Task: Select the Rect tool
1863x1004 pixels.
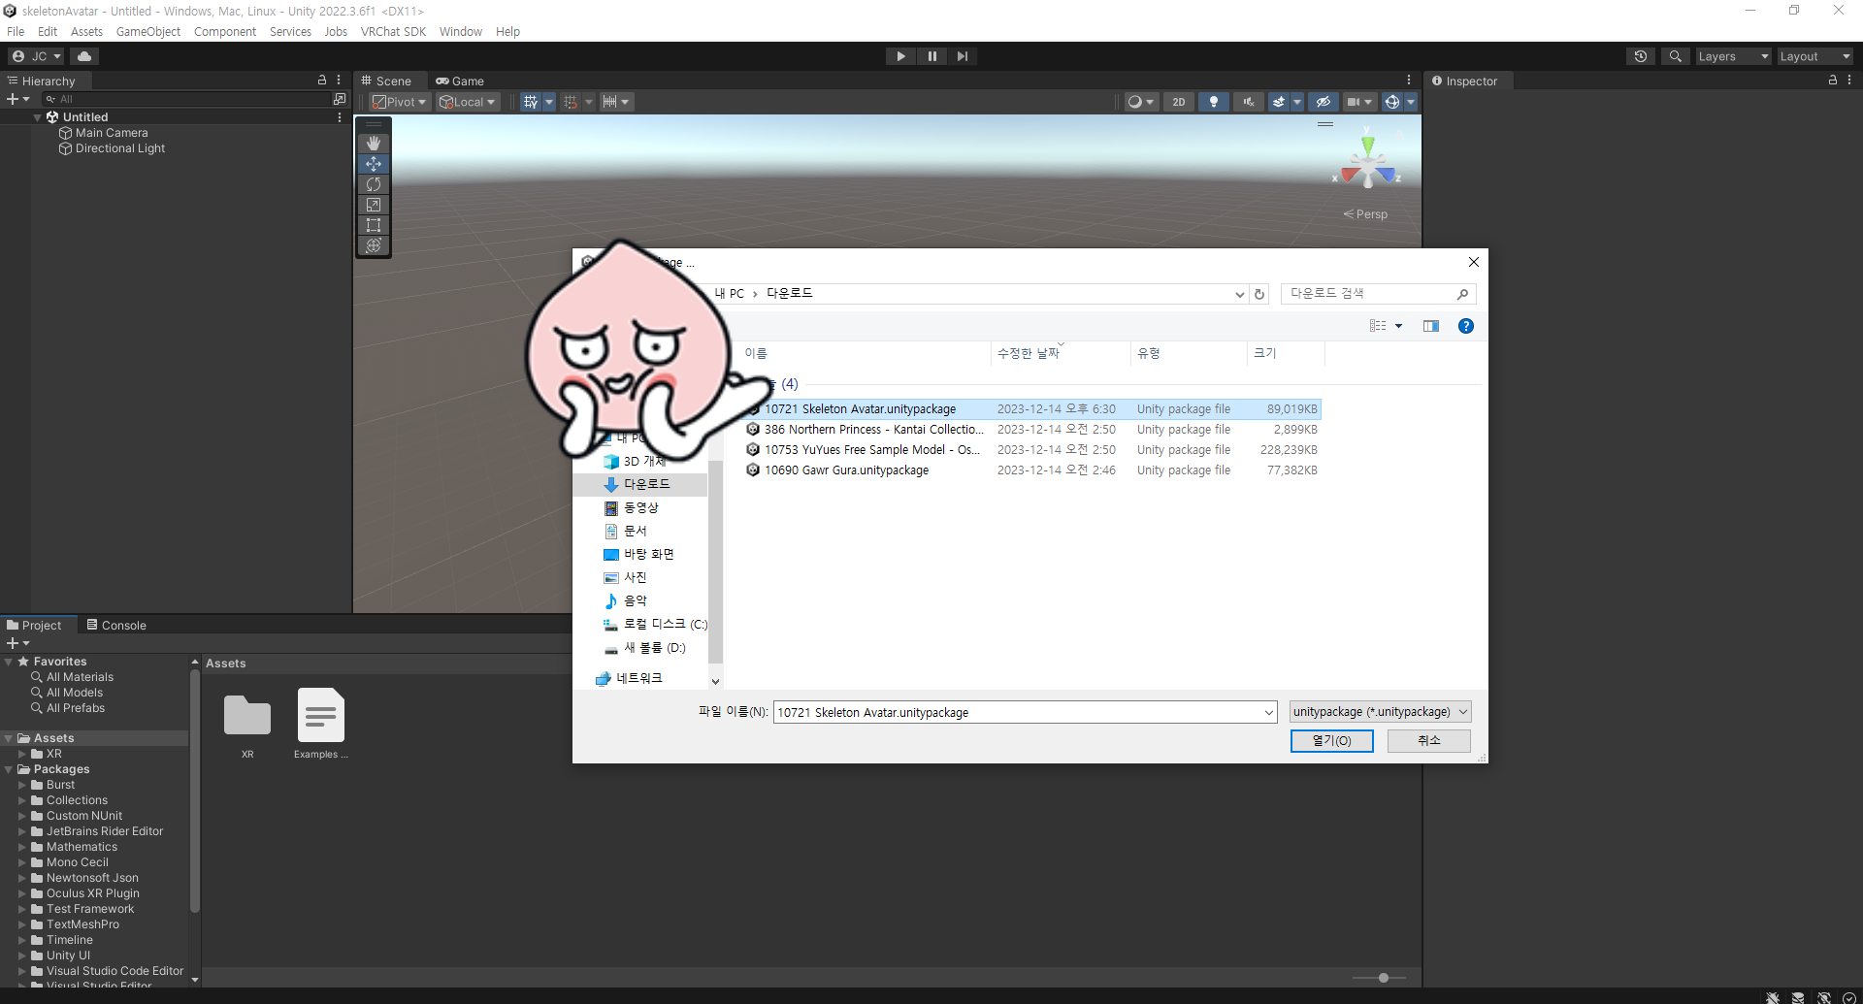Action: 374,225
